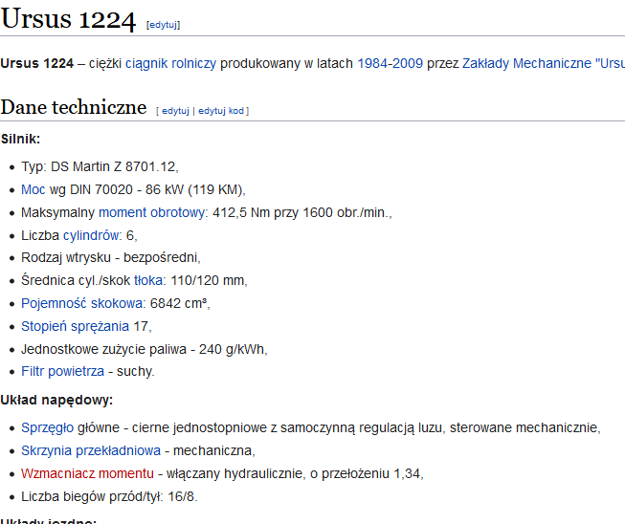Follow the 'Skrzynia przekładniowa' link

click(90, 449)
